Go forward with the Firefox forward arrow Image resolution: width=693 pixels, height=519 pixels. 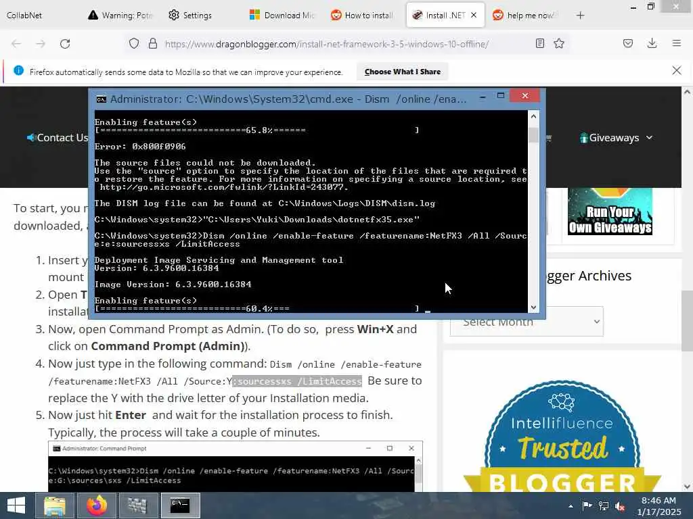pos(41,44)
